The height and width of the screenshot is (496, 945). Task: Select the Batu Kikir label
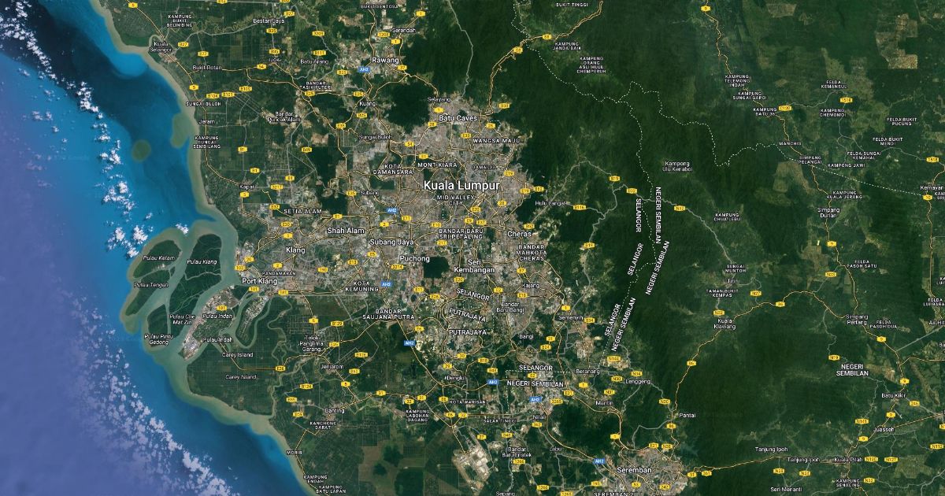tap(894, 395)
